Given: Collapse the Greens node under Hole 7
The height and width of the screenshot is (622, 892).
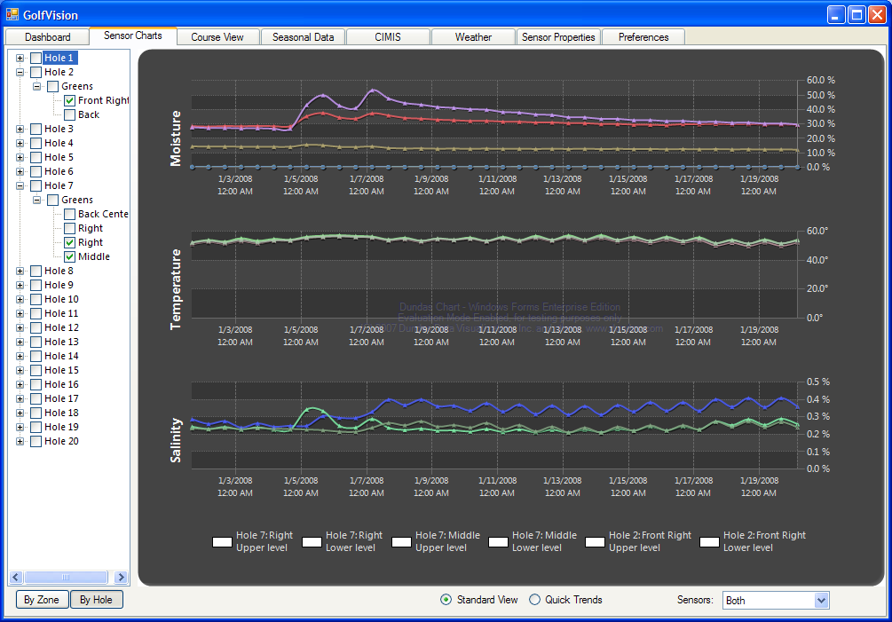Looking at the screenshot, I should coord(37,201).
